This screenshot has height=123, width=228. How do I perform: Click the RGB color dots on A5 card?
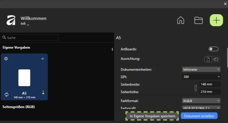(x=43, y=93)
